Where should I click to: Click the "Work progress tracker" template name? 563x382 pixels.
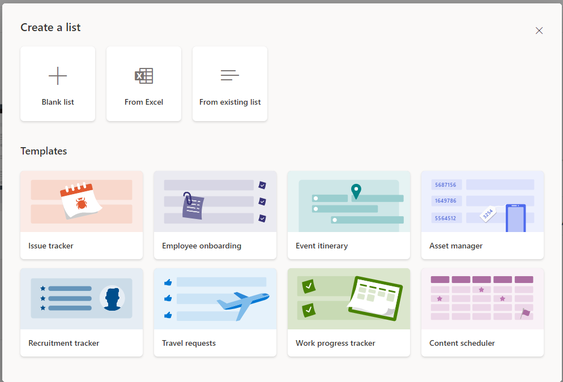coord(335,344)
